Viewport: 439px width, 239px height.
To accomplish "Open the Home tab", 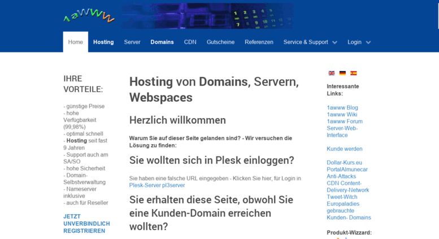I will tap(76, 42).
